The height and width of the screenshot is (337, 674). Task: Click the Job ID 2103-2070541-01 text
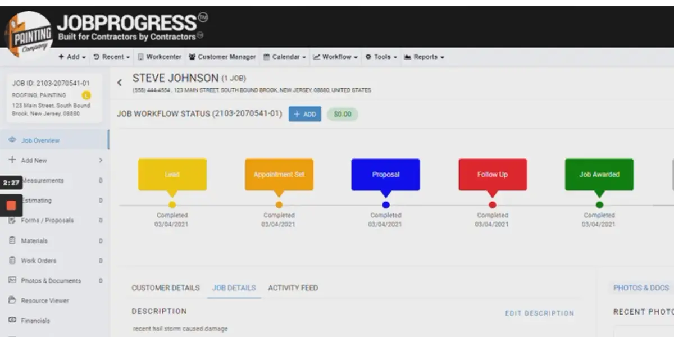51,84
